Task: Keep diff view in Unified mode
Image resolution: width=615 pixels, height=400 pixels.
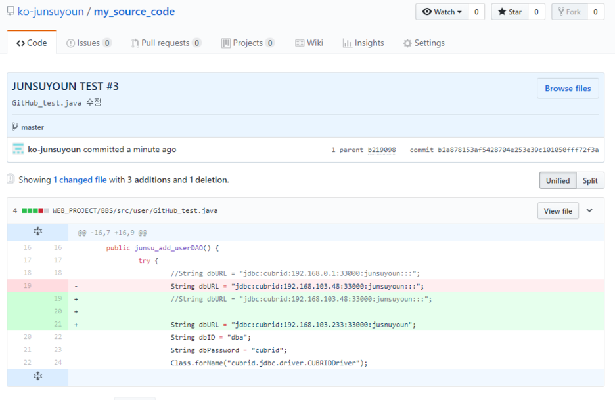Action: [x=557, y=180]
